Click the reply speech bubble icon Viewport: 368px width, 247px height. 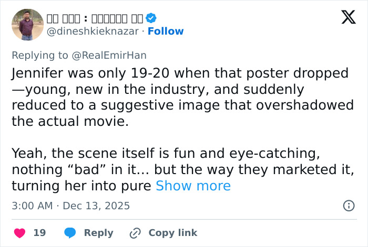(69, 233)
